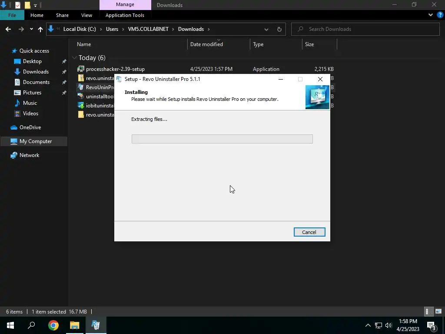Screen dimensions: 445x334
Task: Refresh the Downloads folder
Action: coord(279,29)
